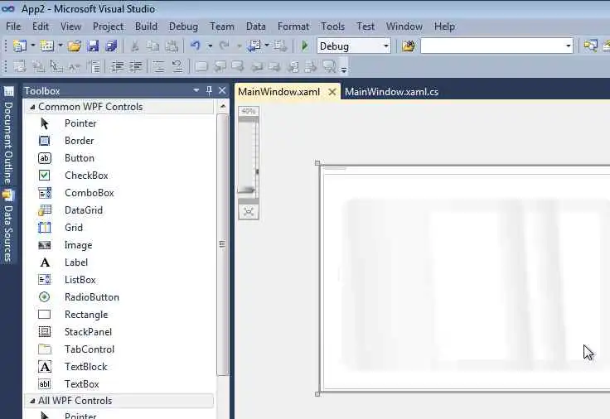This screenshot has width=610, height=419.
Task: Click the New Project toolbar icon
Action: coord(19,46)
